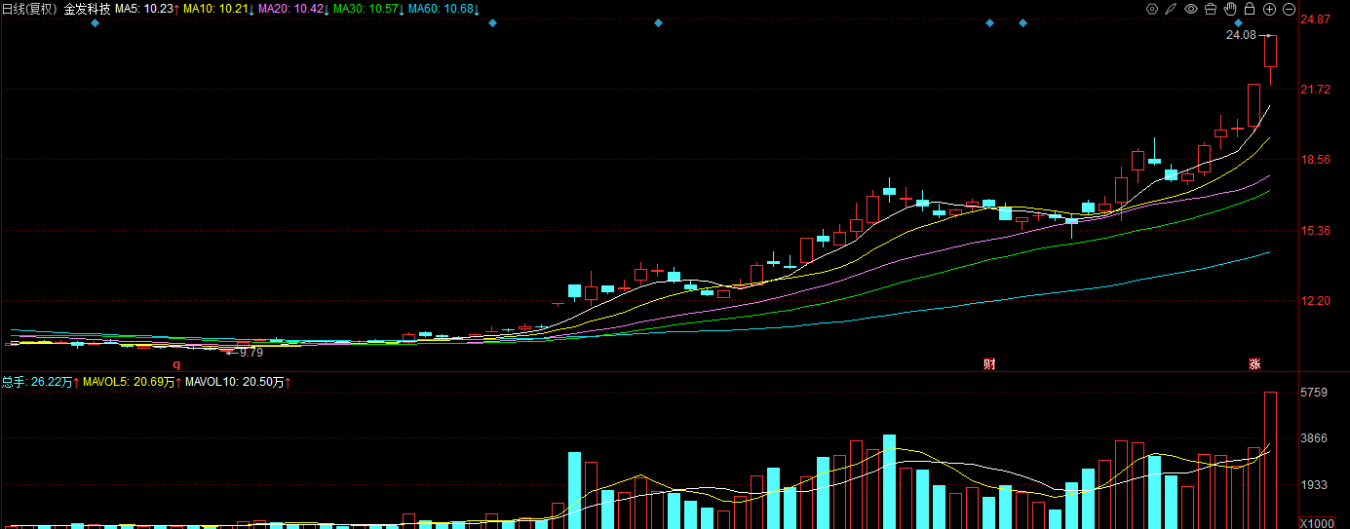Click the 18.56 price axis value

tap(1317, 160)
